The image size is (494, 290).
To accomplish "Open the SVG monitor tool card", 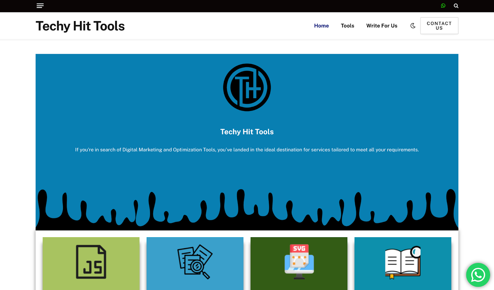I will [x=299, y=263].
